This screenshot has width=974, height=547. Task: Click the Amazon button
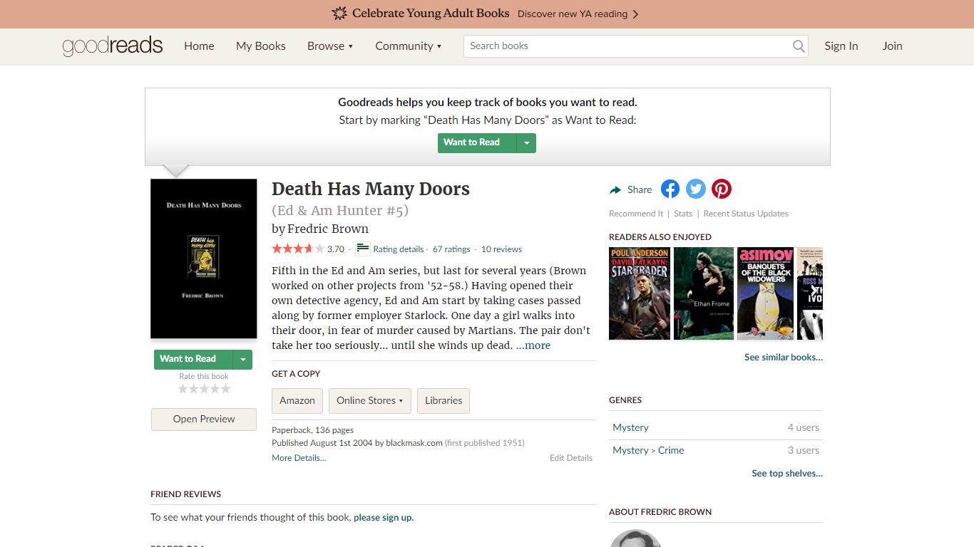pos(297,400)
